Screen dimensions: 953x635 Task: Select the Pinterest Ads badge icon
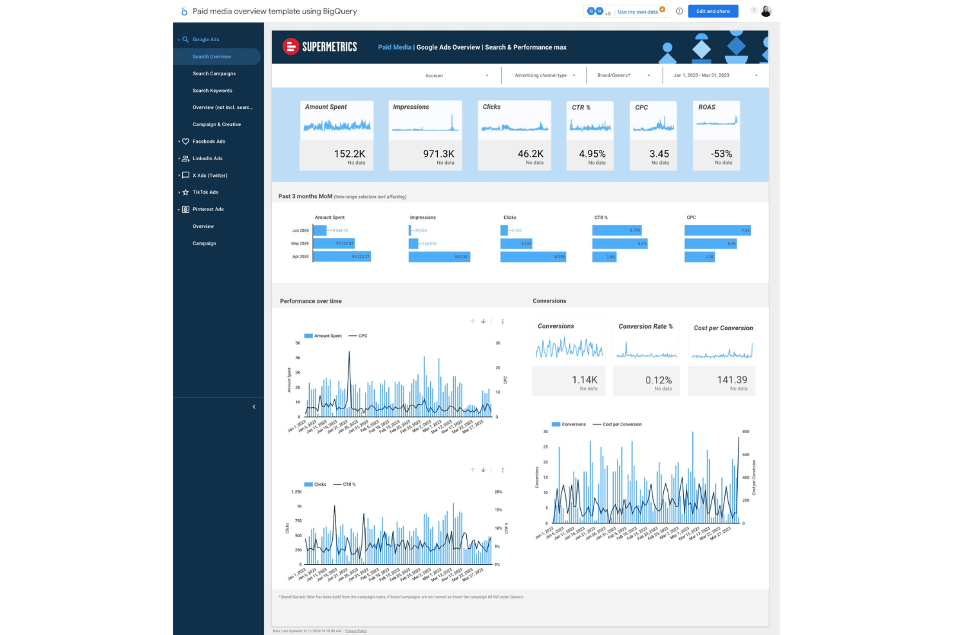pyautogui.click(x=185, y=209)
